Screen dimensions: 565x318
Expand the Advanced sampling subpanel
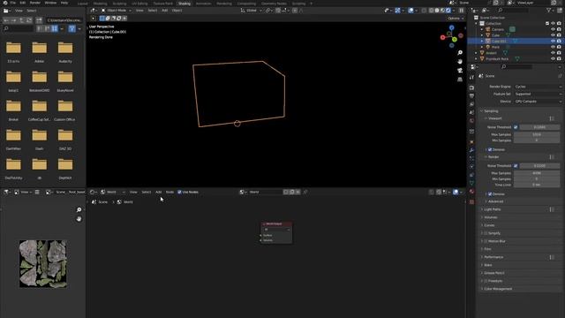pyautogui.click(x=495, y=201)
